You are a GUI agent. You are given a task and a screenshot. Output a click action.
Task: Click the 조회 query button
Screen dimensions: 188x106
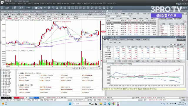(x=171, y=44)
